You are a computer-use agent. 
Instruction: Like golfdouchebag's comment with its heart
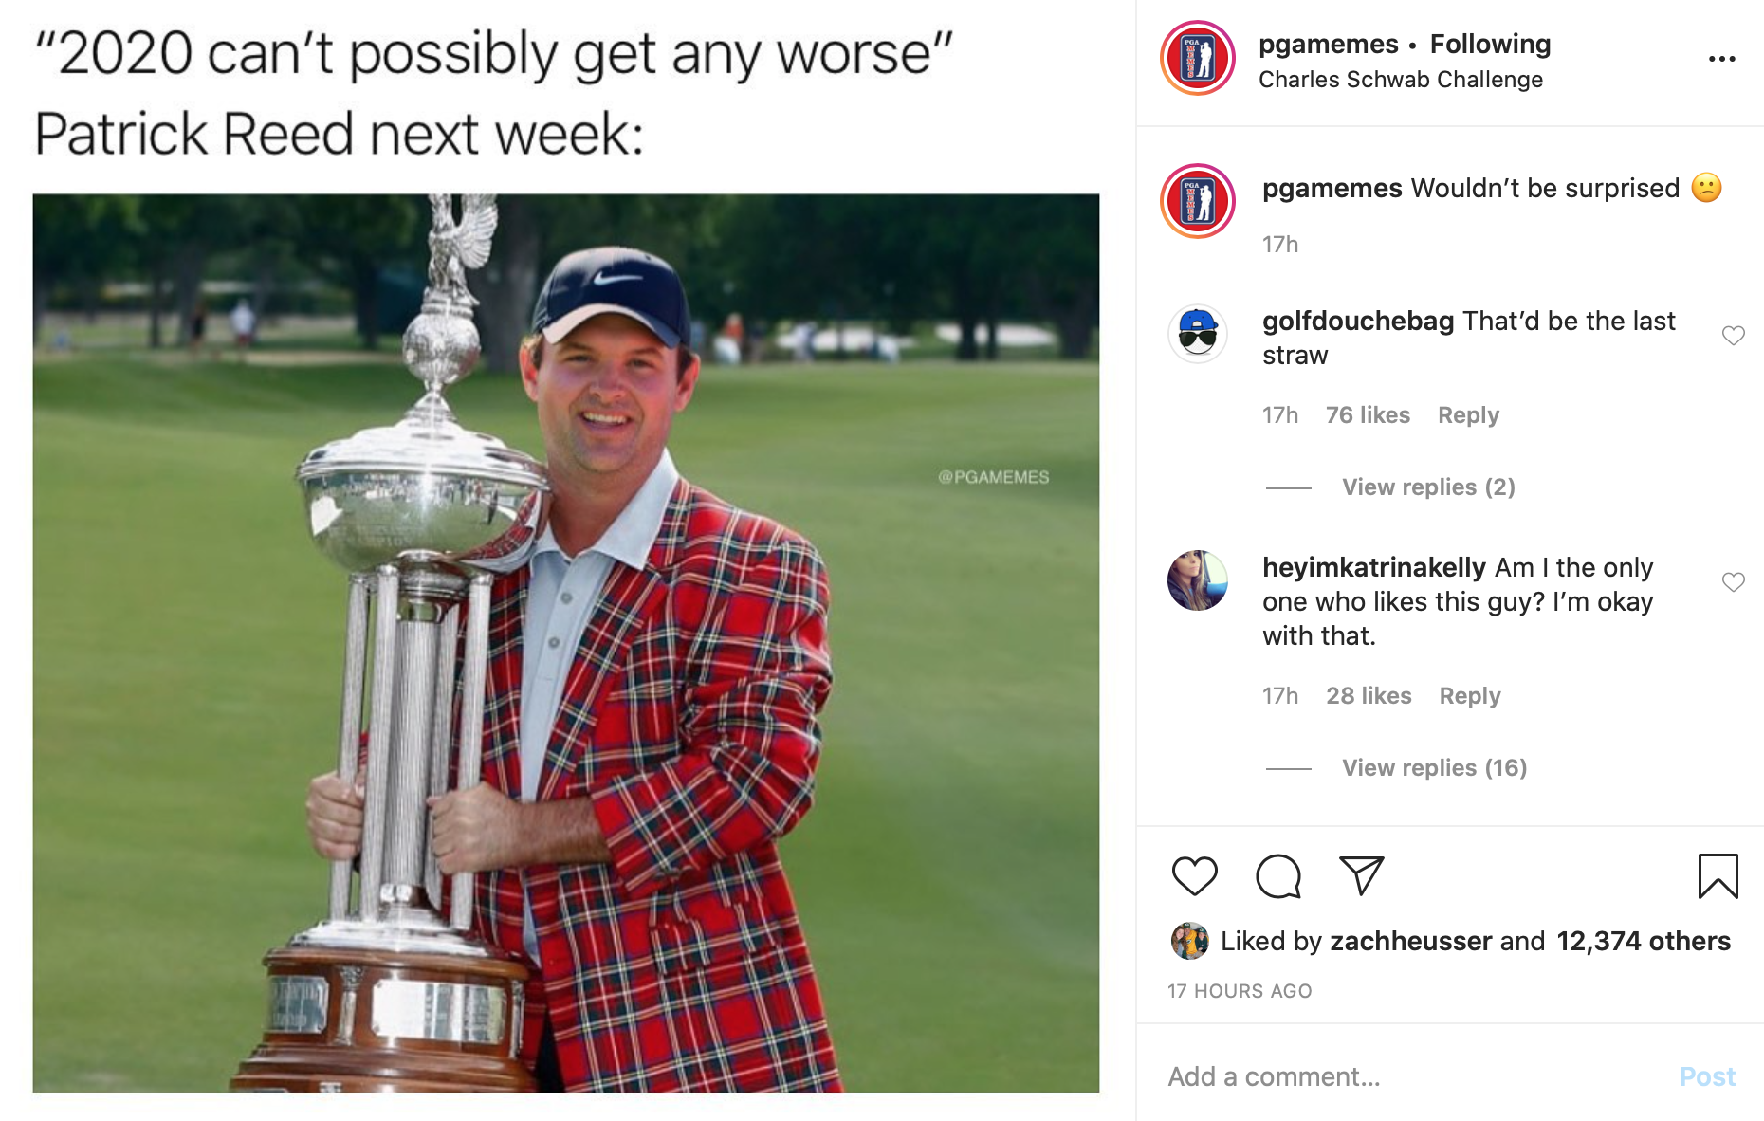point(1733,336)
